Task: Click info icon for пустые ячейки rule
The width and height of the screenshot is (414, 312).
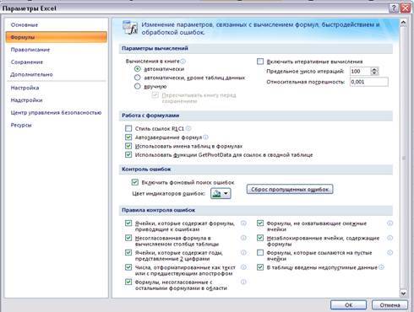Action: (x=390, y=252)
